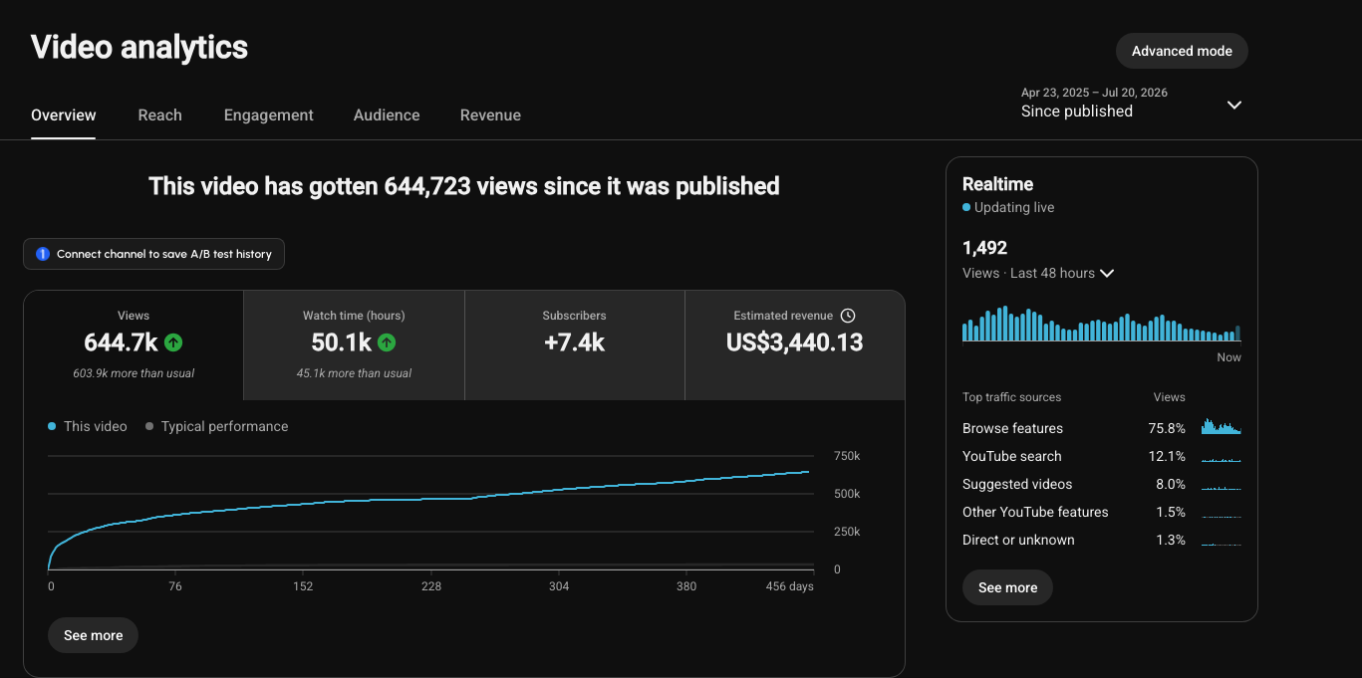Click the realtime 48-hour bar chart
Screen dimensions: 1362x678
point(1102,325)
